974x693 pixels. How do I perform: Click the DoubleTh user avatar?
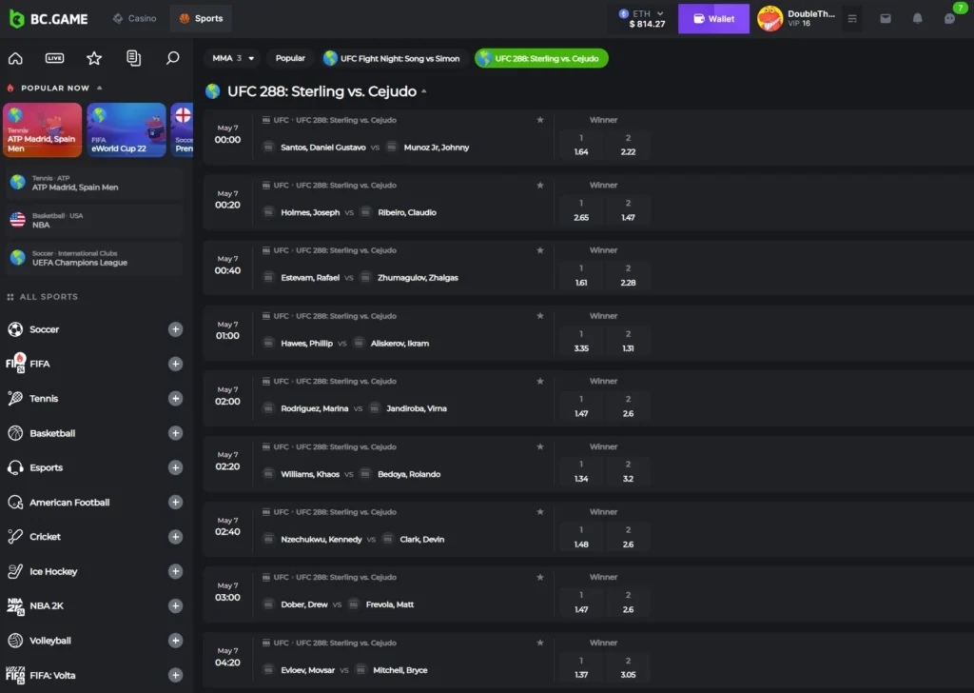point(769,19)
